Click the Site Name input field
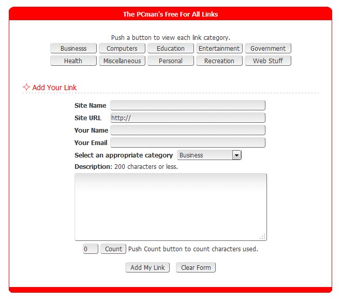This screenshot has height=301, width=341. [x=188, y=105]
